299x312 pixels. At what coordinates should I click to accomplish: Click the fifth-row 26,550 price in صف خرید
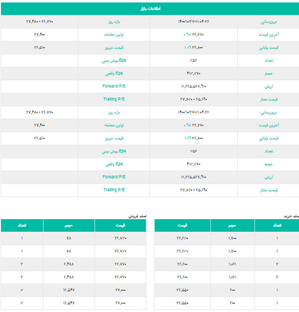click(x=182, y=290)
